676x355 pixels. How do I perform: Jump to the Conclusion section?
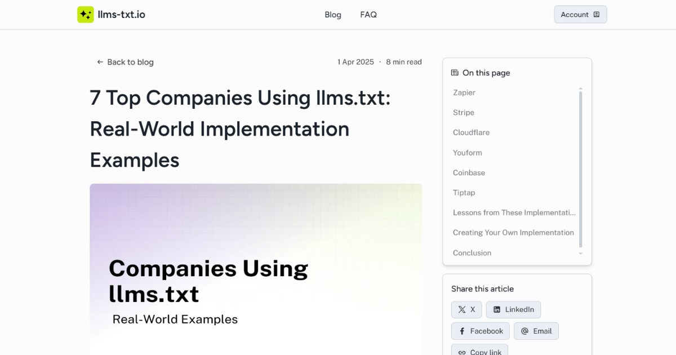tap(472, 253)
